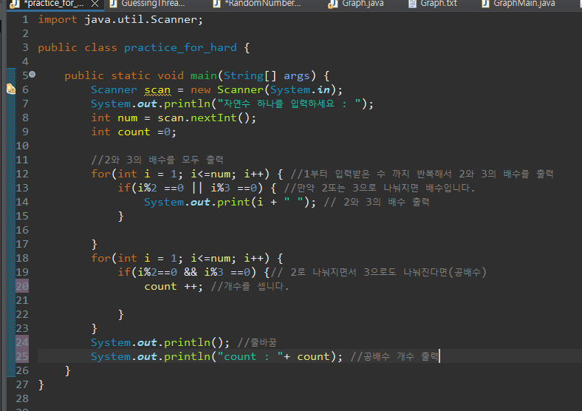Click the 'for' keyword on line 18
The image size is (582, 411).
[x=101, y=258]
